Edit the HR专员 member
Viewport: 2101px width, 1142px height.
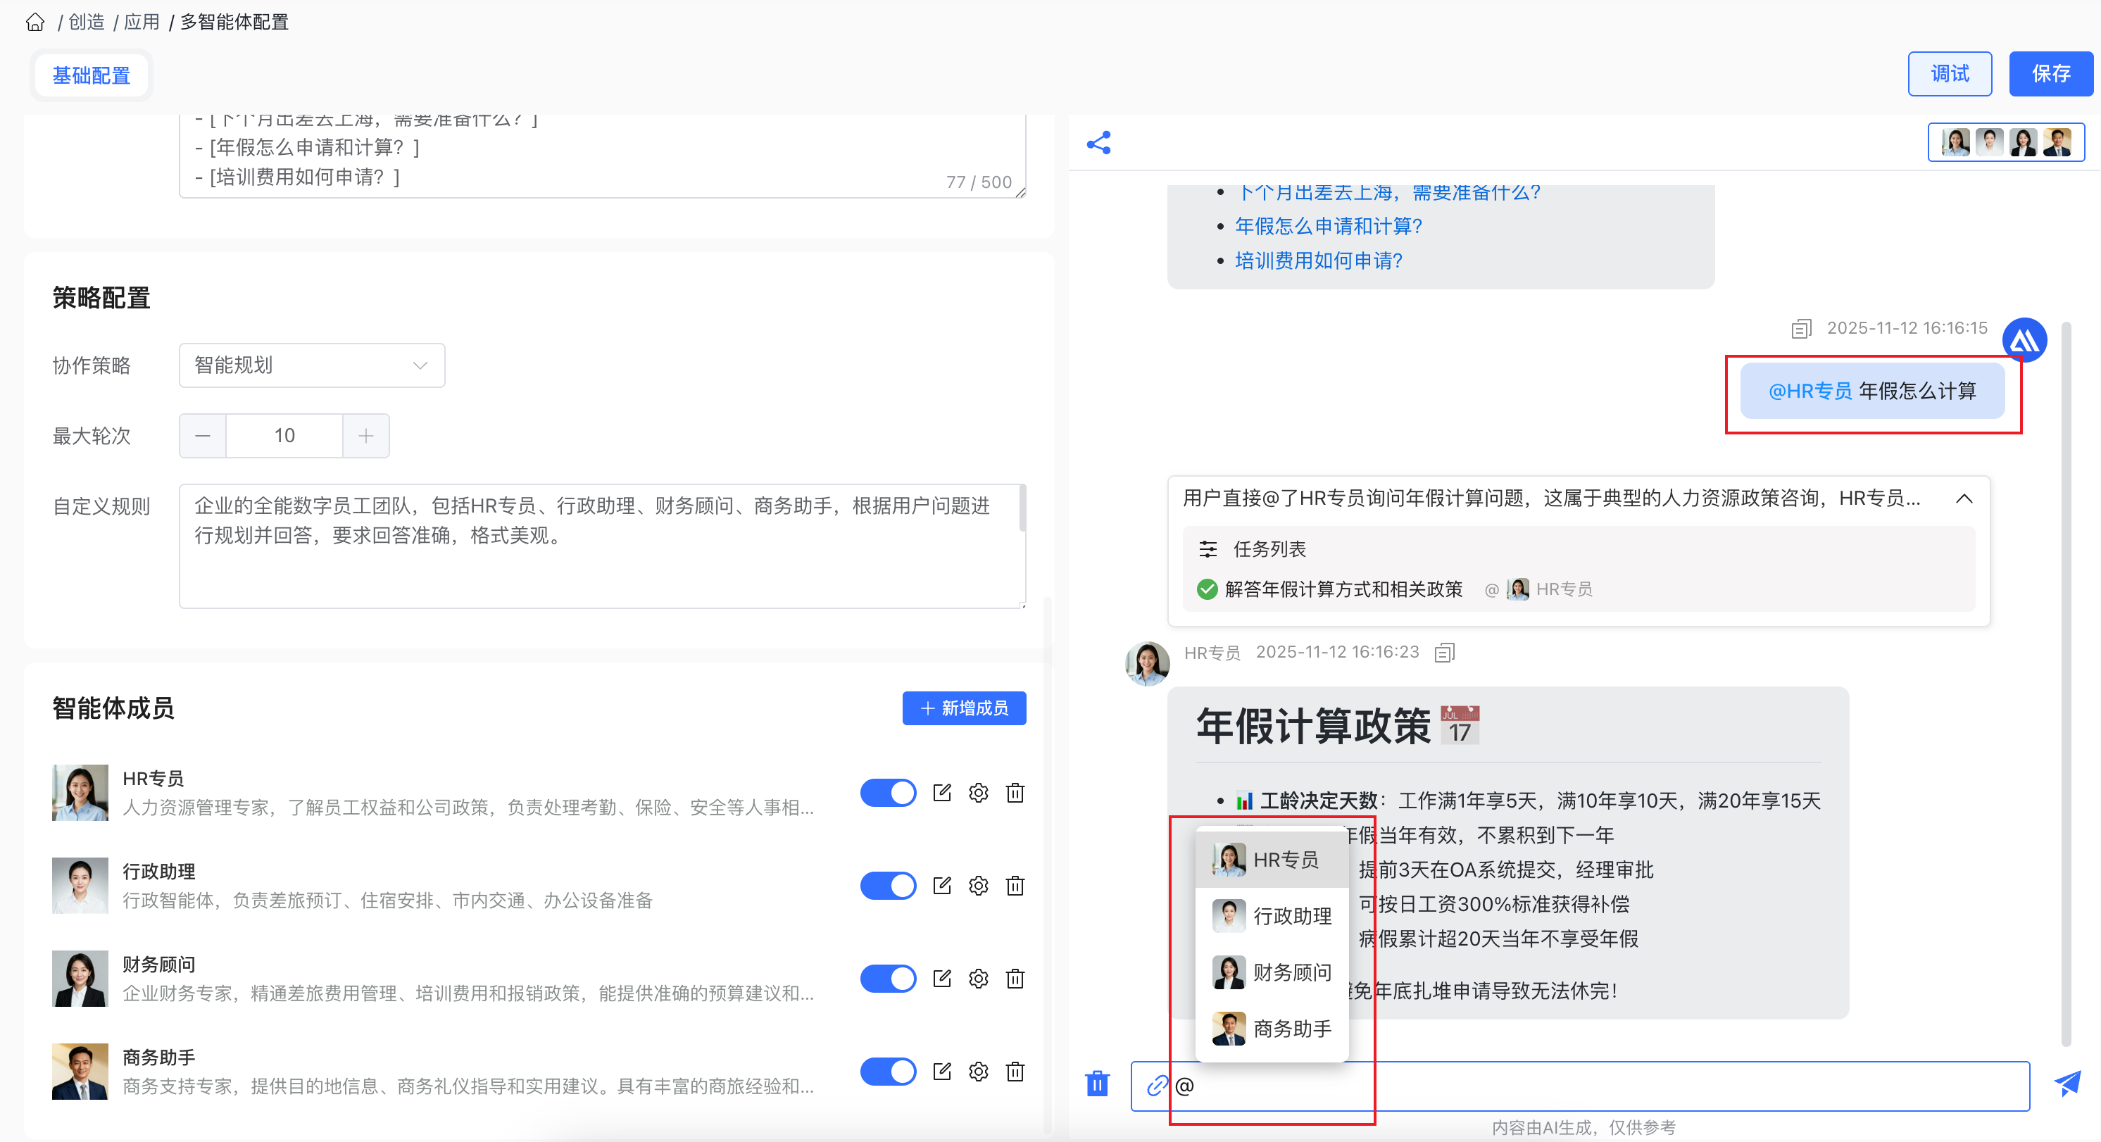(x=942, y=792)
